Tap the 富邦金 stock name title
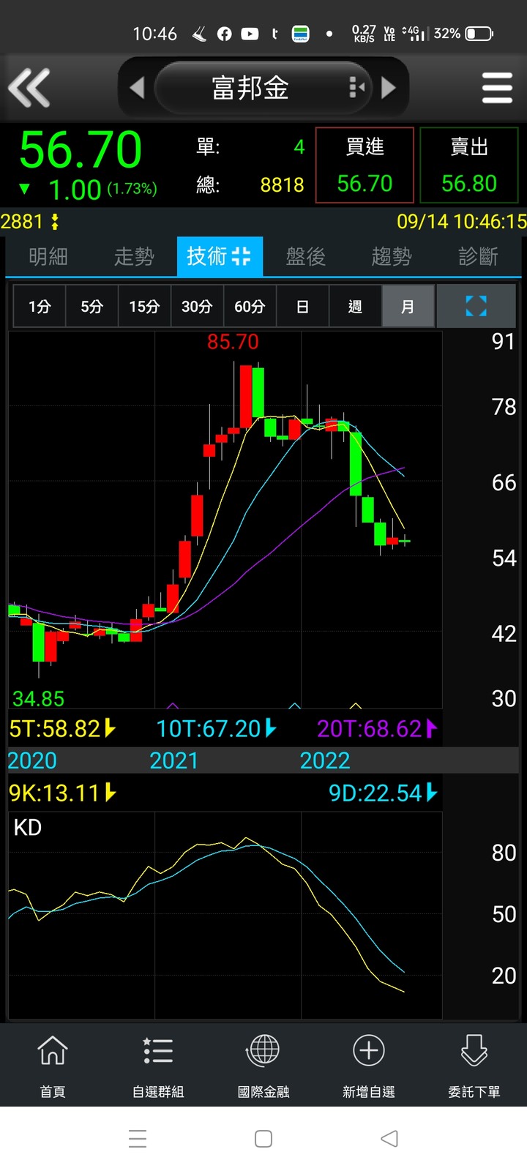 pos(250,88)
